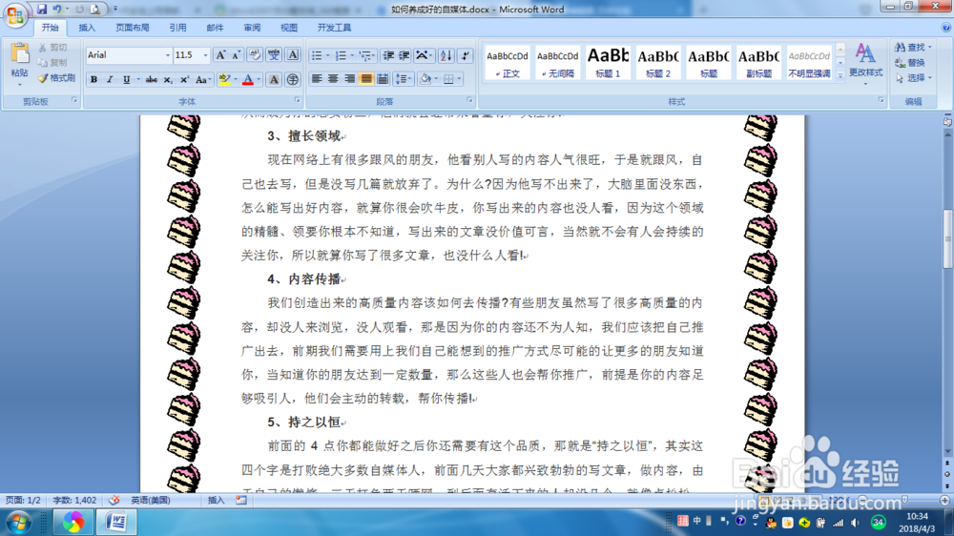The image size is (954, 536).
Task: Switch to Review tab
Action: [252, 28]
